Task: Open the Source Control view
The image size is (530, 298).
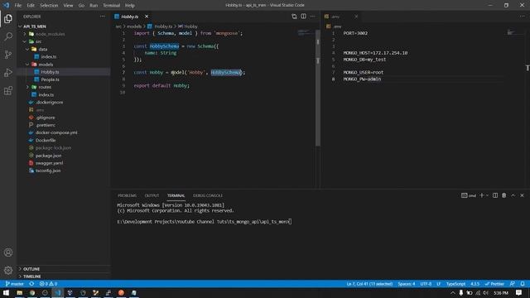Action: click(x=8, y=55)
